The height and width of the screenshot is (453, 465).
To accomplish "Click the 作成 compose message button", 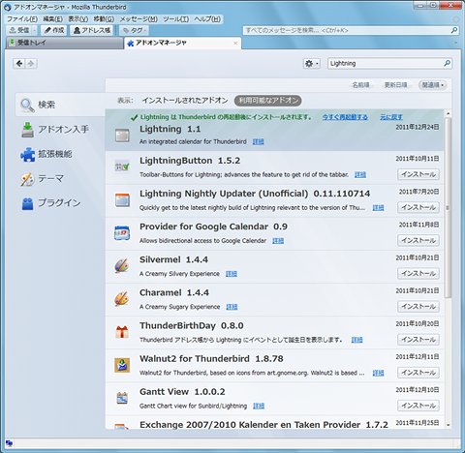I will [54, 30].
